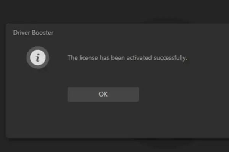Click the italic "i" glyph inside the icon

[x=38, y=58]
